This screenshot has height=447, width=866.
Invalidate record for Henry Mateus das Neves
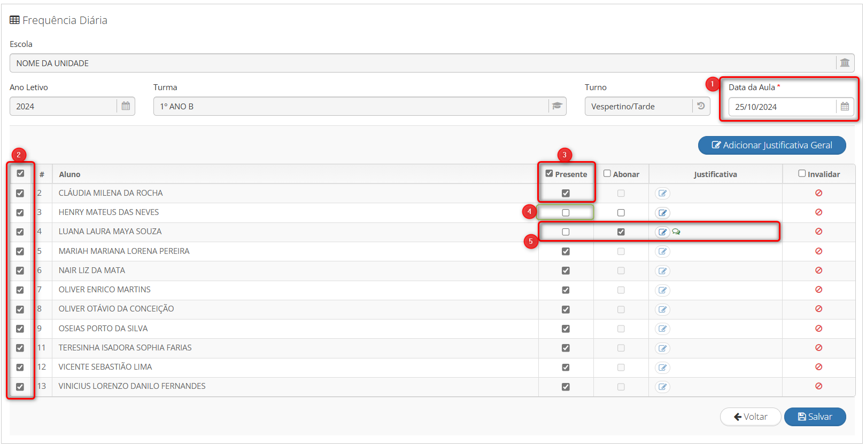coord(818,212)
